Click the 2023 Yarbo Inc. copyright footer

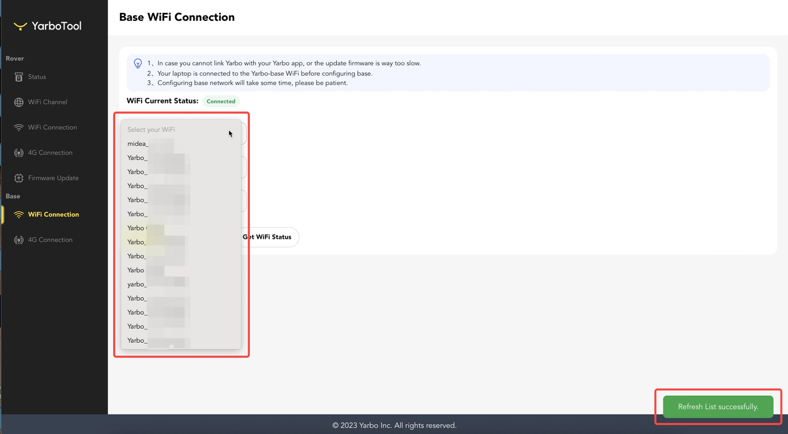point(394,425)
